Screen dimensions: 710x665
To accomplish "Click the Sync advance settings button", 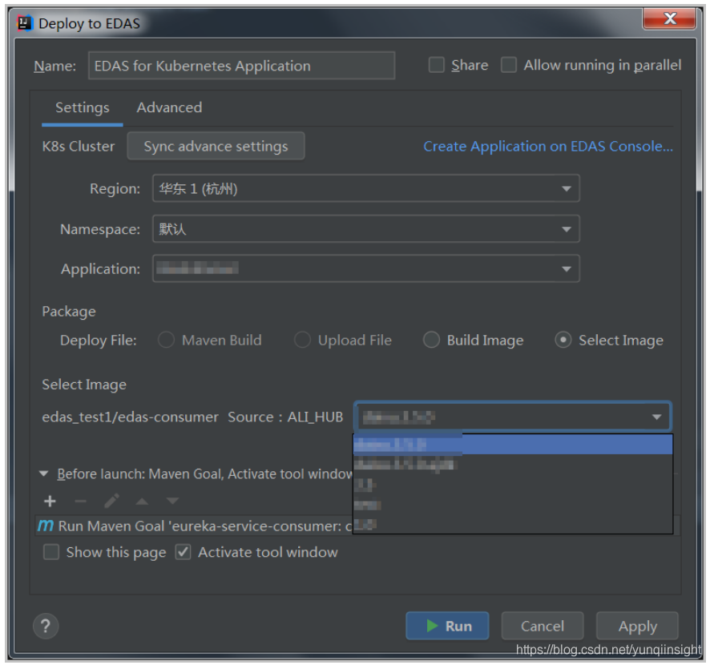I will 216,146.
